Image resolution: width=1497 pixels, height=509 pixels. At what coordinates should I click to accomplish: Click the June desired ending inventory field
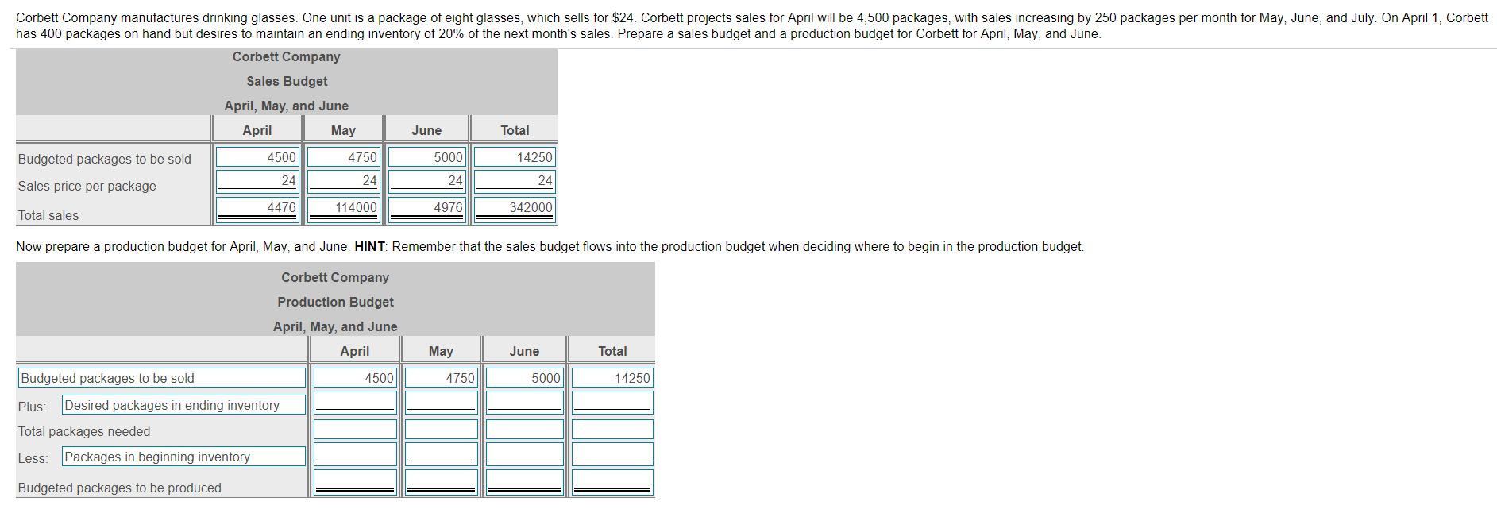[524, 403]
